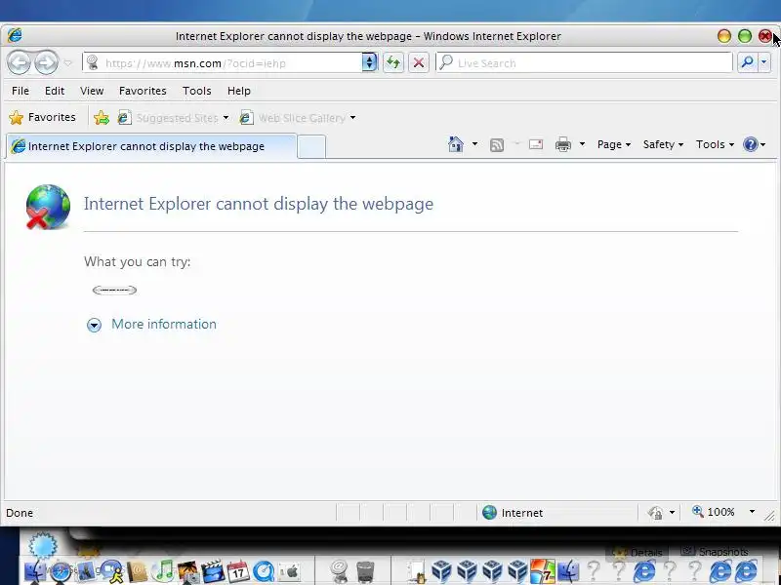781x585 pixels.
Task: Click the address bar showing msn.com
Action: click(223, 63)
